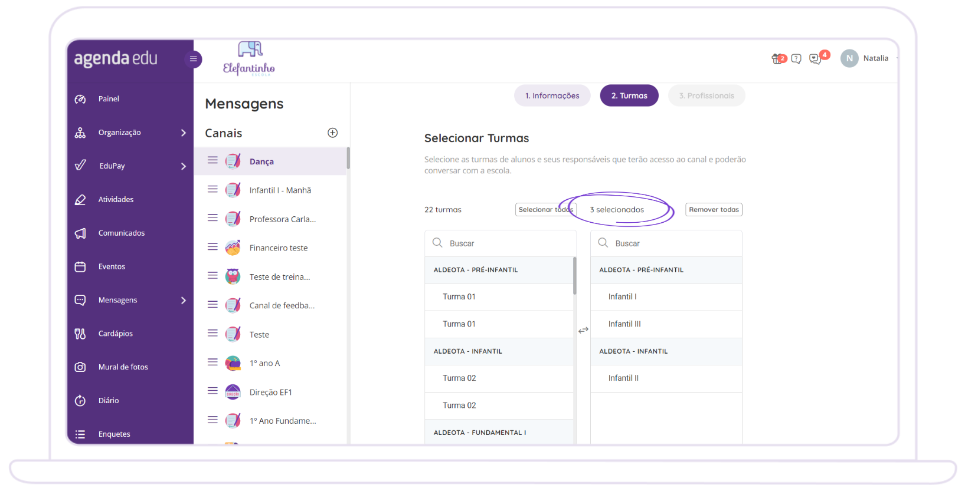This screenshot has width=965, height=498.
Task: Click the Organização hierarchy icon
Action: (x=80, y=133)
